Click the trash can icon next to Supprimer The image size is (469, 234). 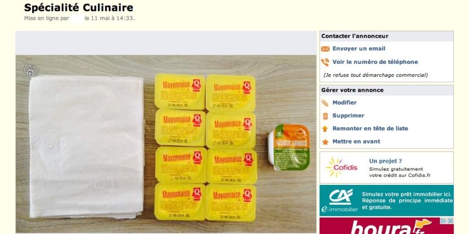pyautogui.click(x=325, y=116)
